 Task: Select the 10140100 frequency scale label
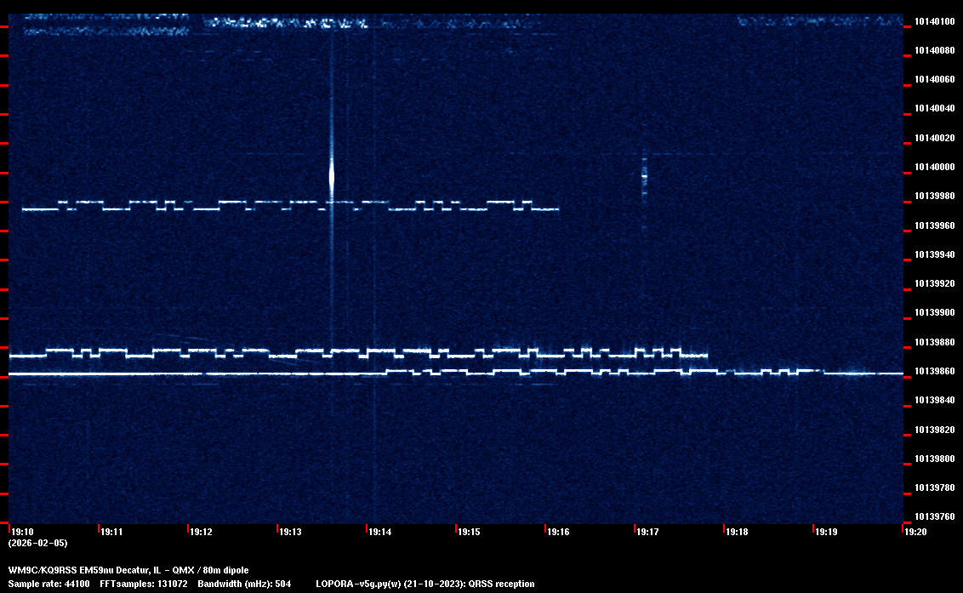(x=934, y=22)
